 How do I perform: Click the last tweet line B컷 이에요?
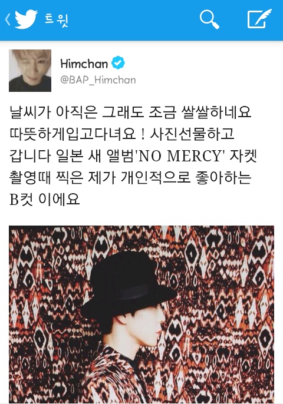tap(44, 199)
